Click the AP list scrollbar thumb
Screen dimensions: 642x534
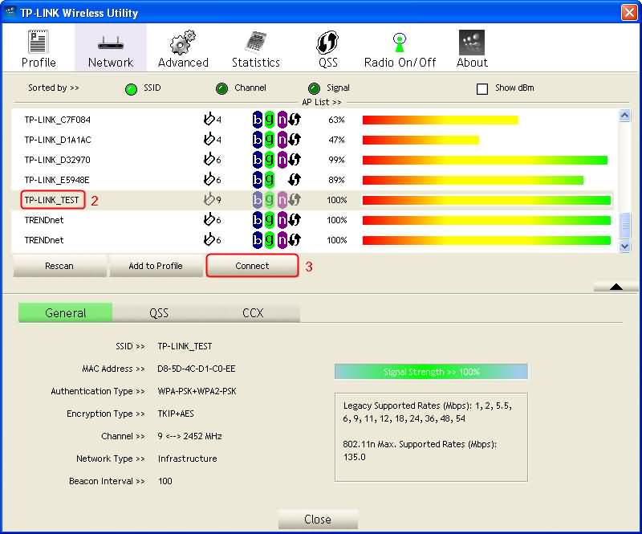624,225
